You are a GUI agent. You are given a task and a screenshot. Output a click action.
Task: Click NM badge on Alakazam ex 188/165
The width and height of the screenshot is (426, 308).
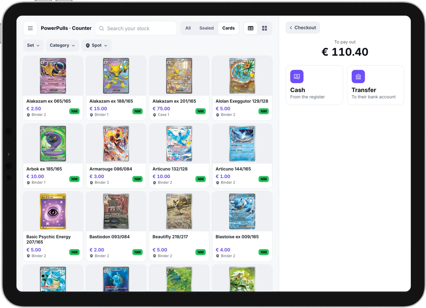pos(137,111)
